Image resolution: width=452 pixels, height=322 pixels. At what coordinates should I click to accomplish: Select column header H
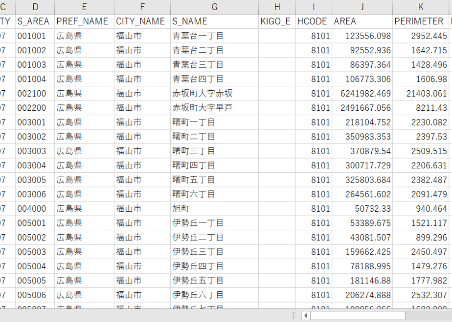[x=277, y=7]
